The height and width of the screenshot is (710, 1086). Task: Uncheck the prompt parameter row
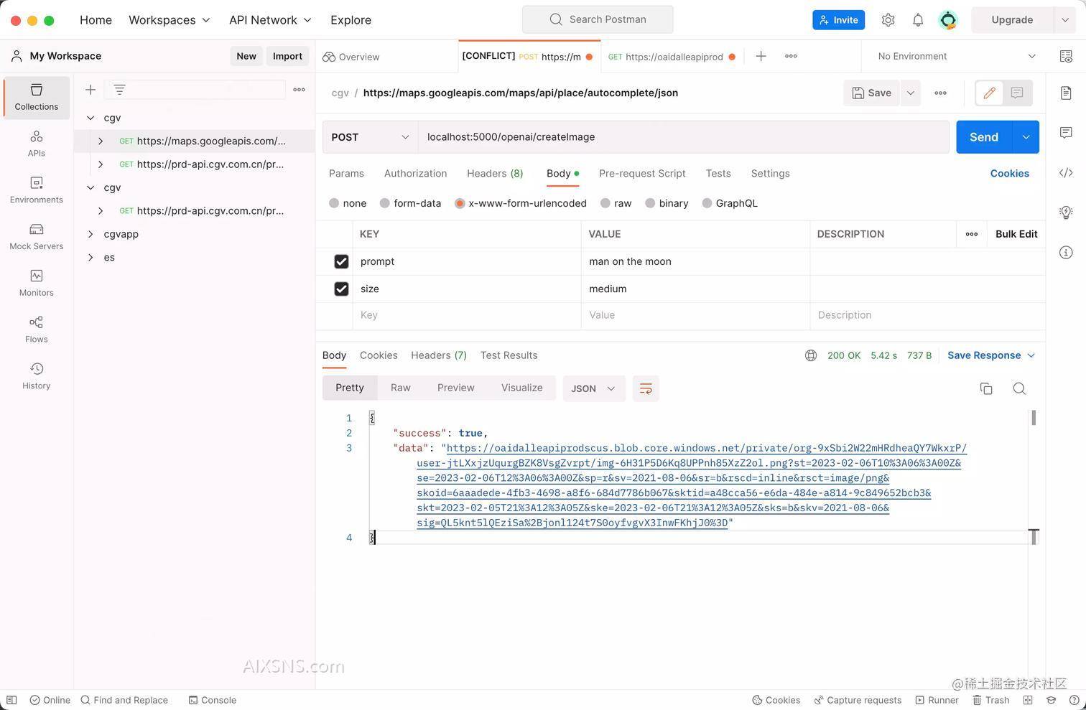(341, 261)
